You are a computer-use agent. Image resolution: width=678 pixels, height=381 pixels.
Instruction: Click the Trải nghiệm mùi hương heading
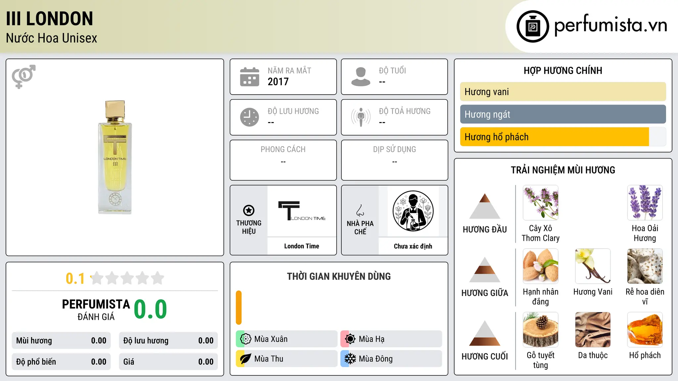pos(563,170)
